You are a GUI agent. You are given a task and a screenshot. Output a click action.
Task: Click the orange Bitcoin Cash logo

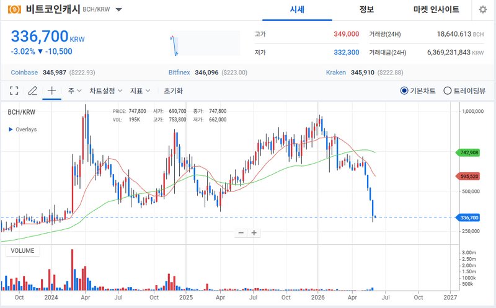14,9
